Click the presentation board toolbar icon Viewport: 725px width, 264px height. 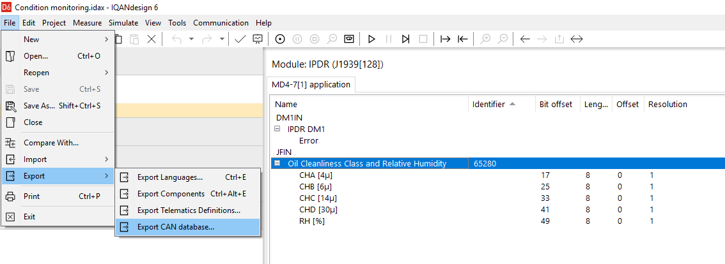[258, 40]
